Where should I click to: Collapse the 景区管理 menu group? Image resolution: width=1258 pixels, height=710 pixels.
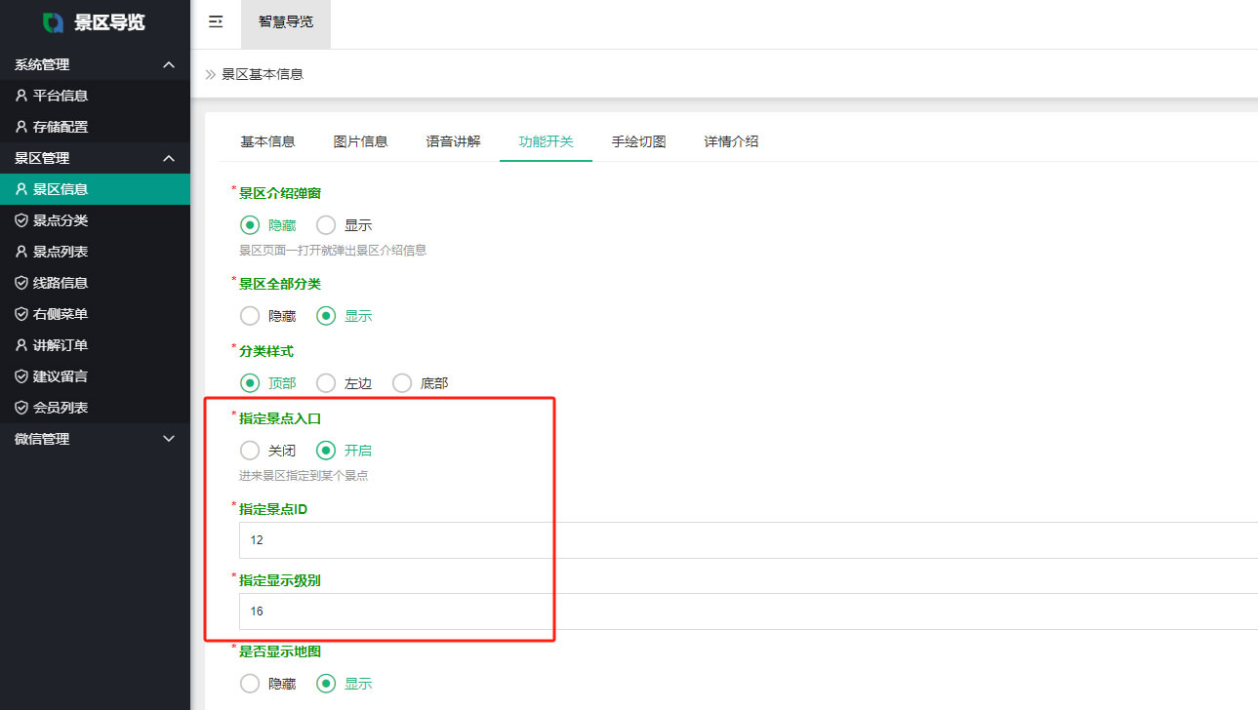point(168,158)
